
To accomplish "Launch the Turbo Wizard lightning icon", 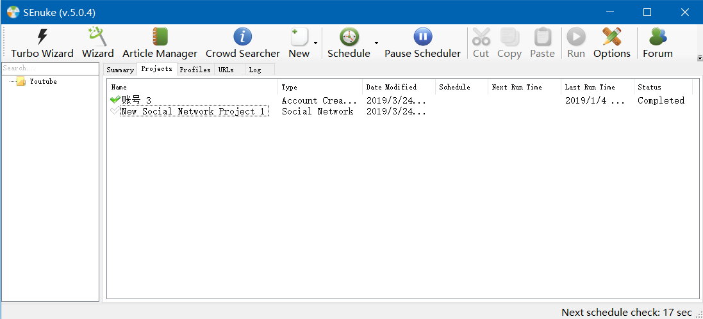I will click(42, 36).
